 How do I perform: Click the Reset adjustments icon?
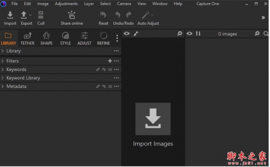(x=103, y=15)
